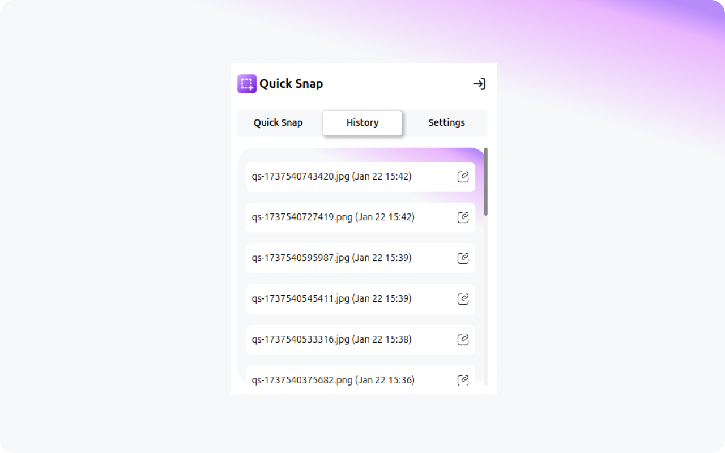
Task: Open share icon for qs-1737540743420.jpg
Action: (x=463, y=177)
